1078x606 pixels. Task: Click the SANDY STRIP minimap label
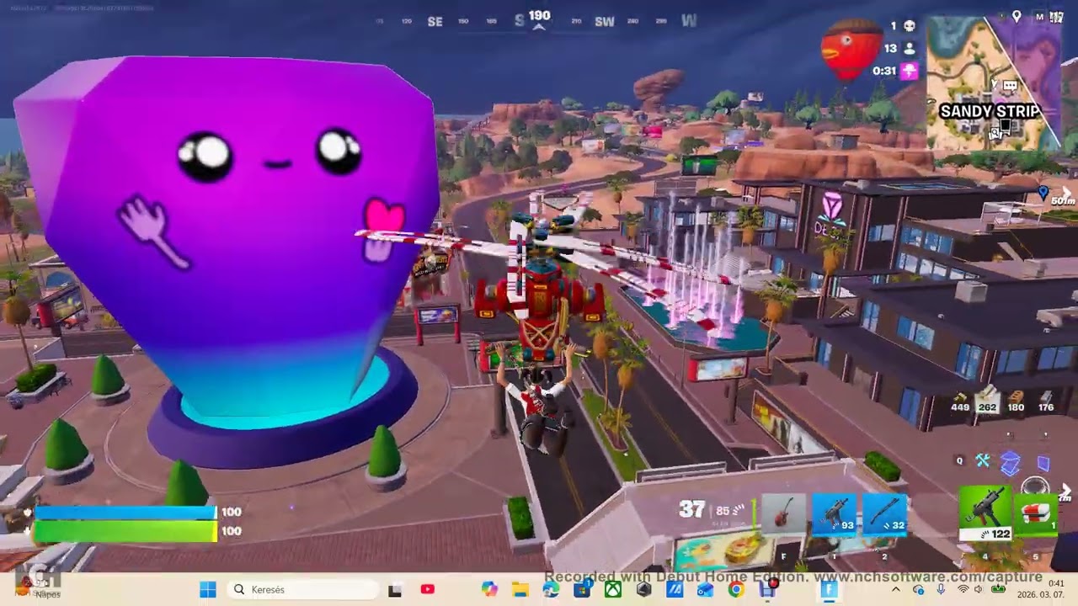click(x=990, y=111)
